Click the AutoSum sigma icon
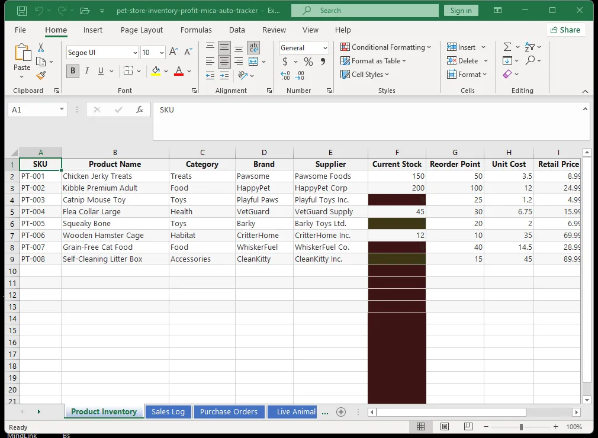 (507, 47)
